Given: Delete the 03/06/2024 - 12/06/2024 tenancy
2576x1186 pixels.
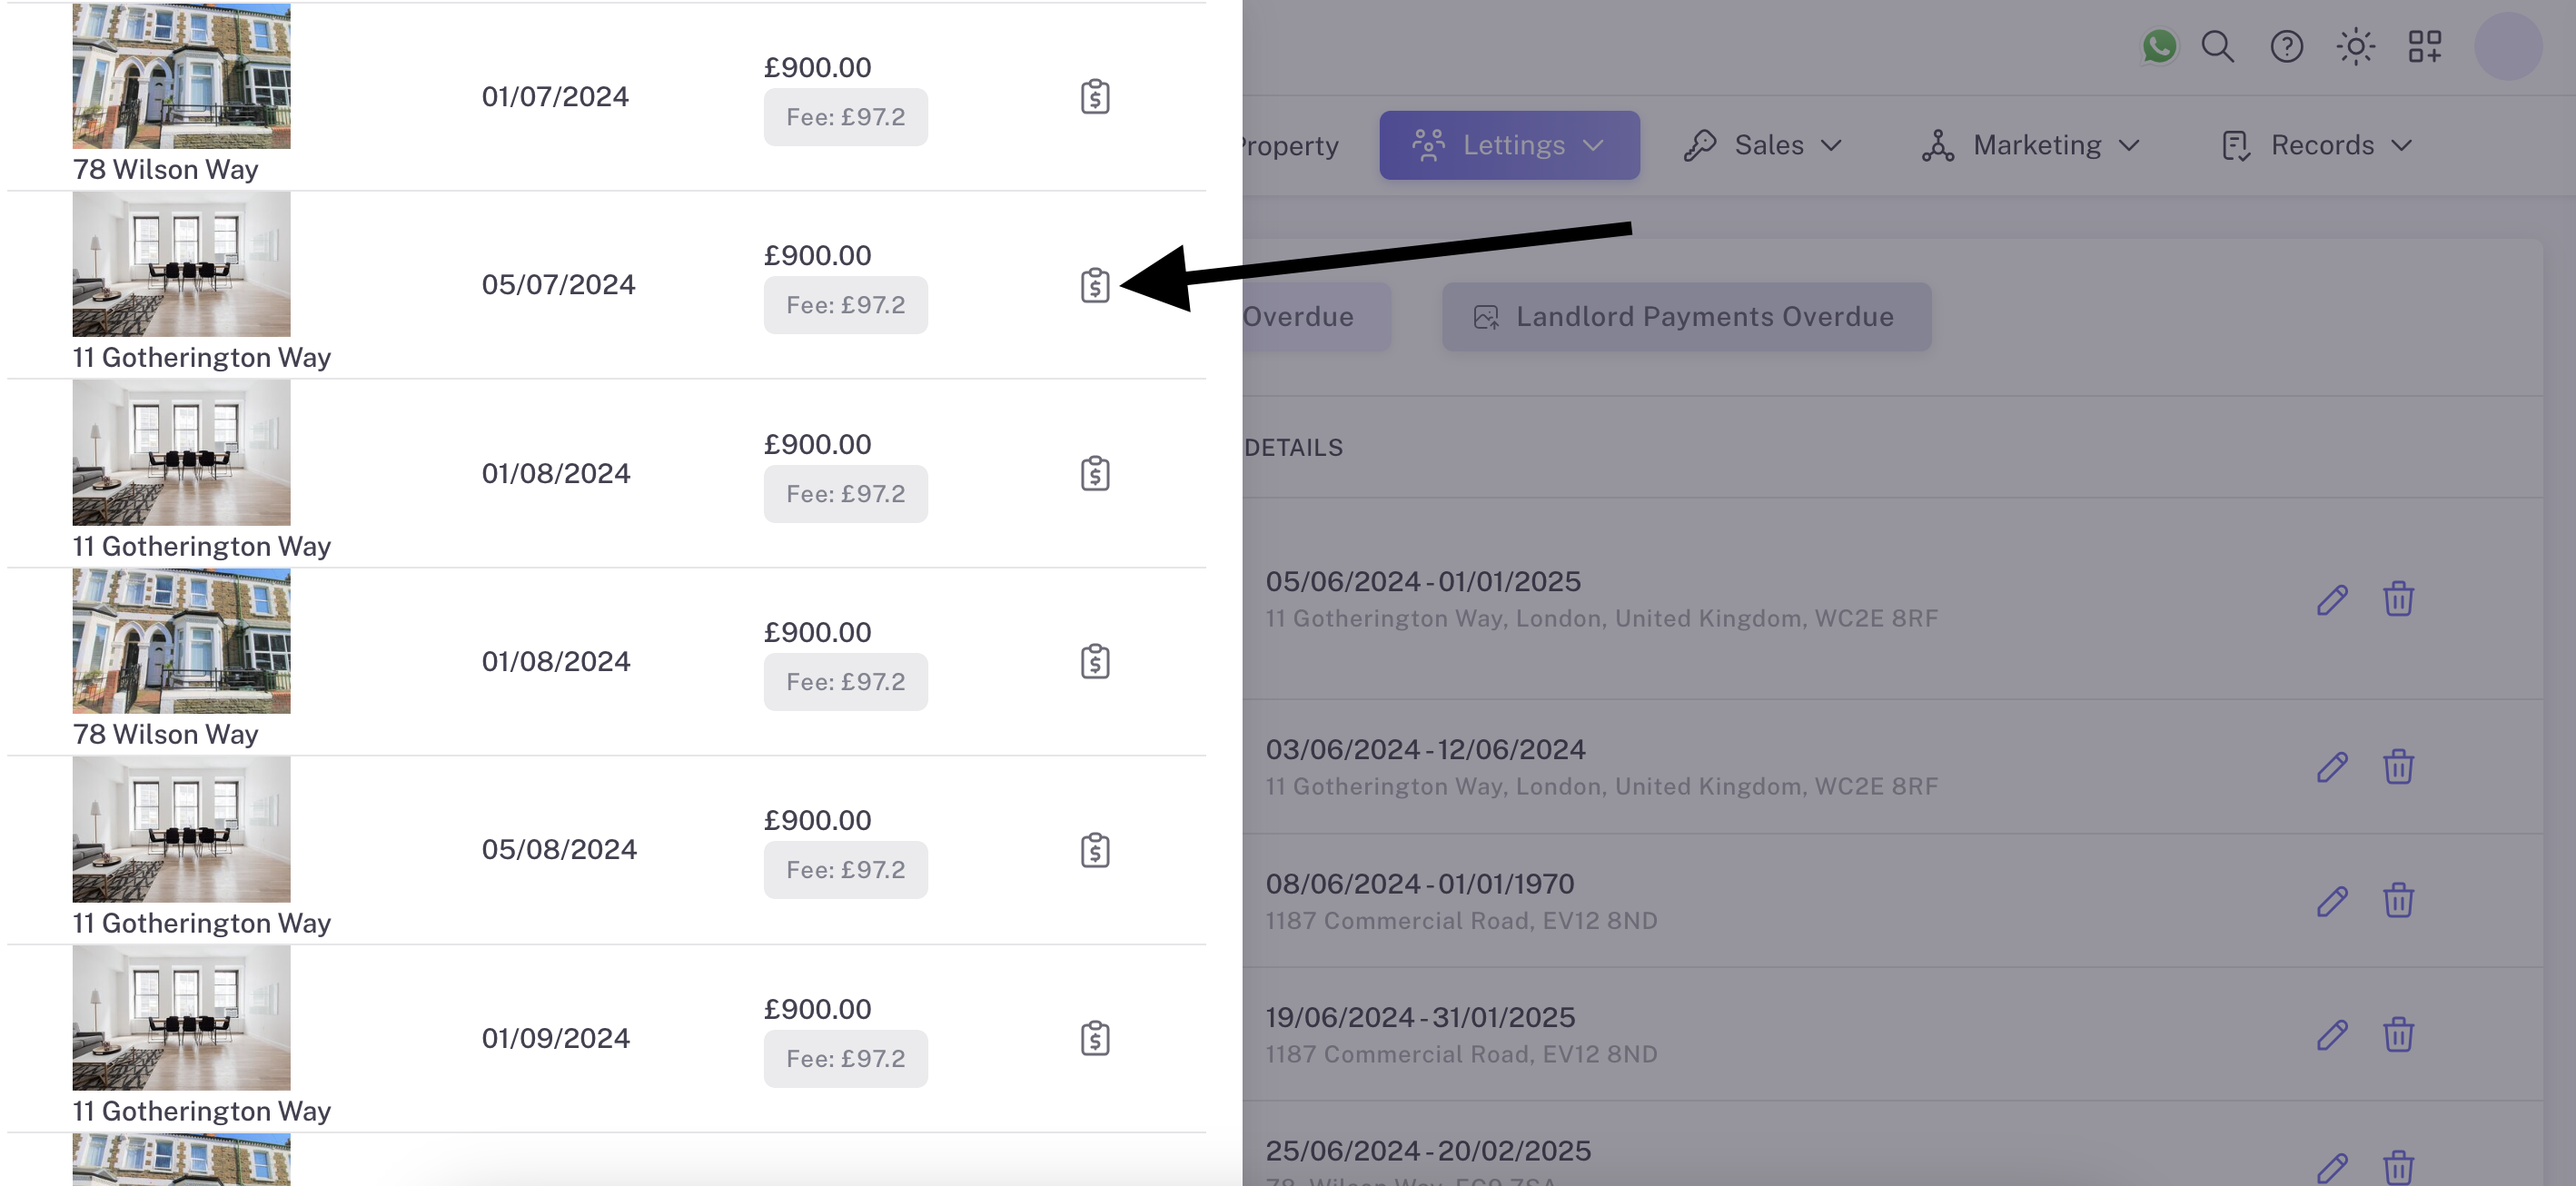Looking at the screenshot, I should point(2398,767).
